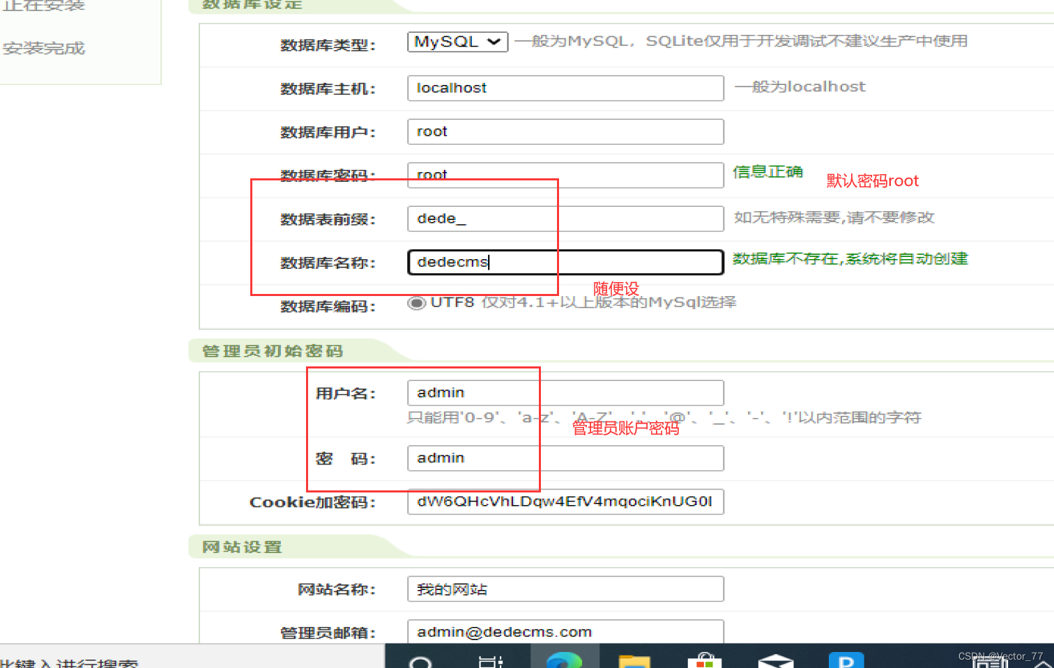Click the 管理员初始密码 section header
This screenshot has width=1054, height=668.
click(x=272, y=351)
